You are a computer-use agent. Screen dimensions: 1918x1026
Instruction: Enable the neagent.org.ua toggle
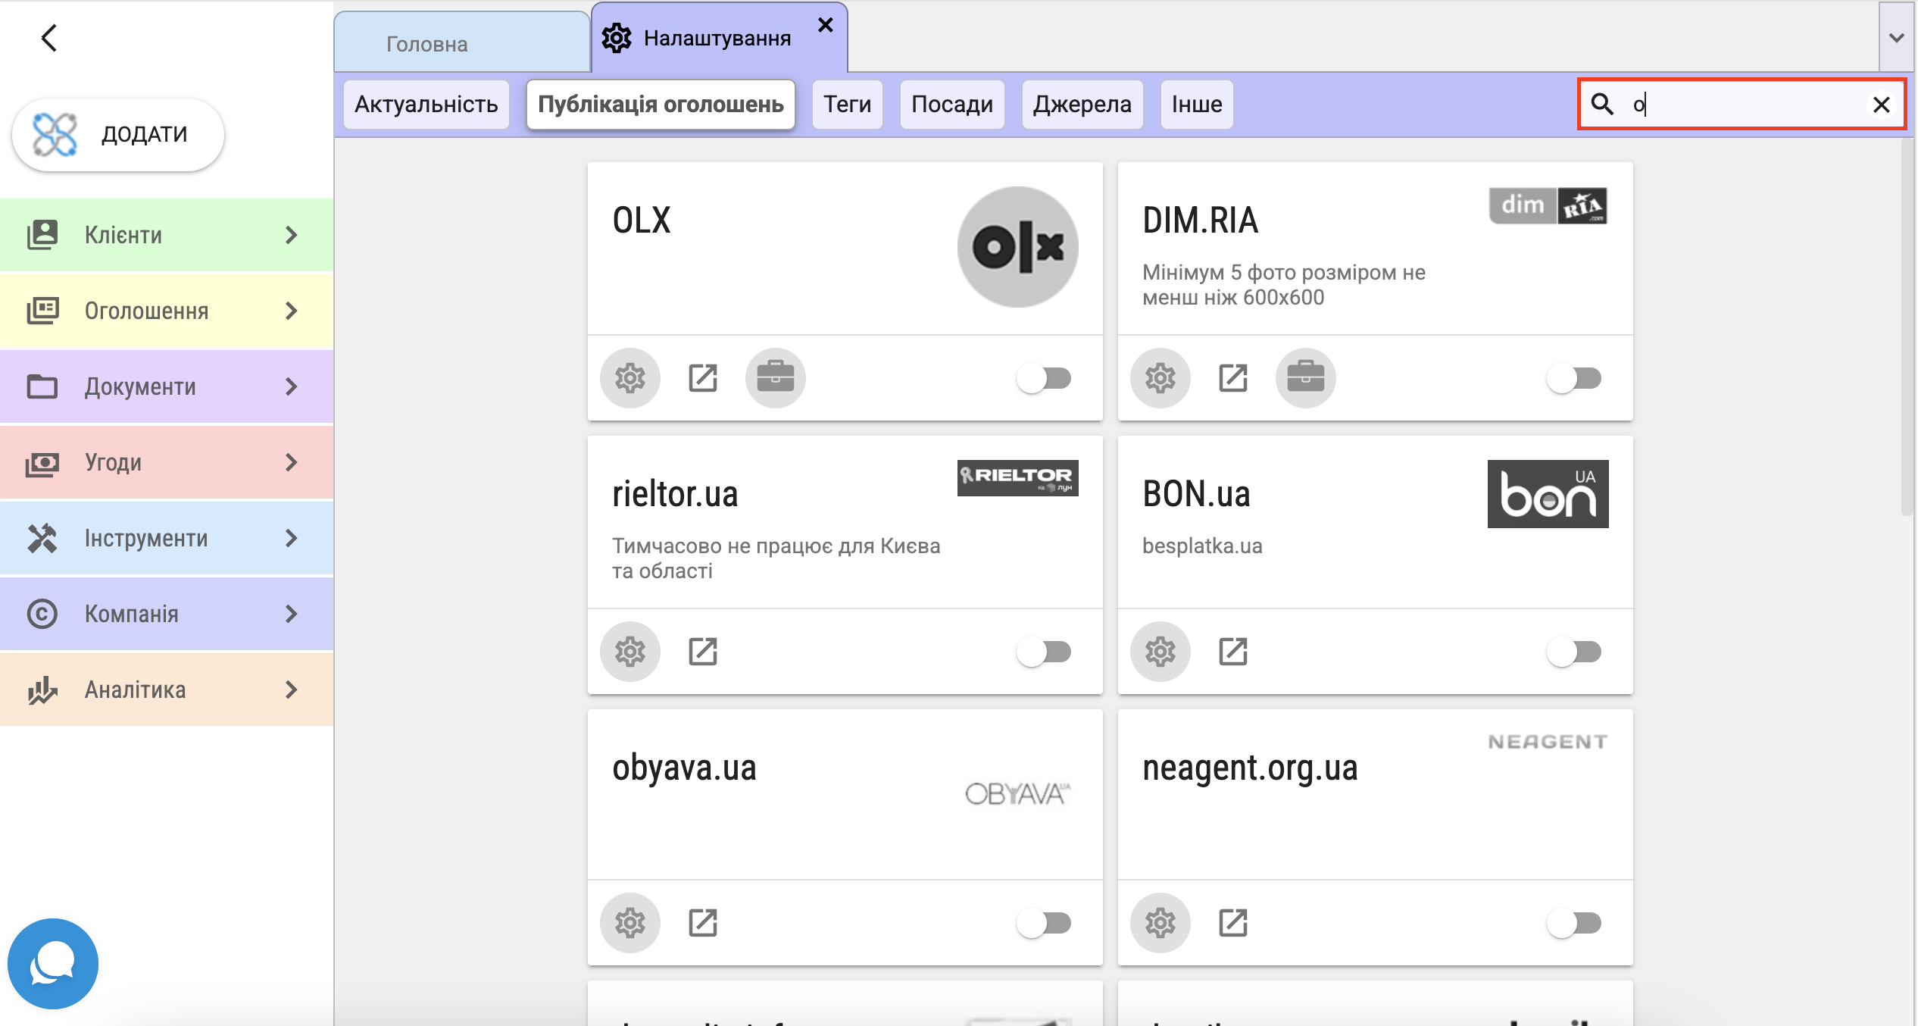tap(1574, 922)
